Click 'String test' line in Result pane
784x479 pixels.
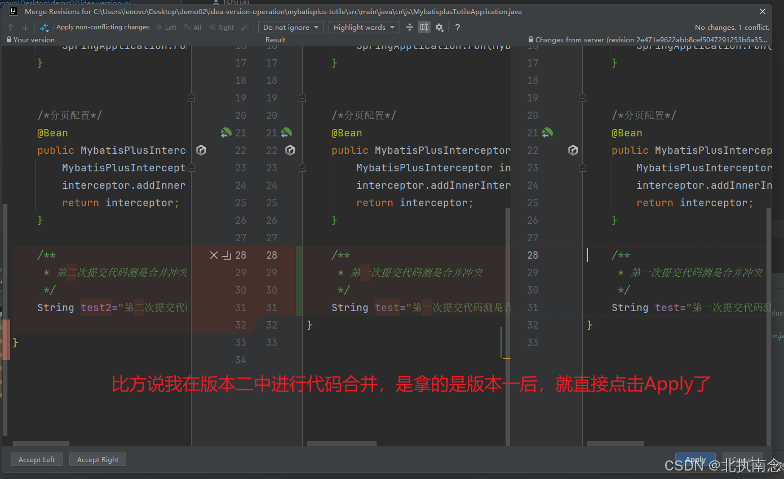click(x=421, y=308)
